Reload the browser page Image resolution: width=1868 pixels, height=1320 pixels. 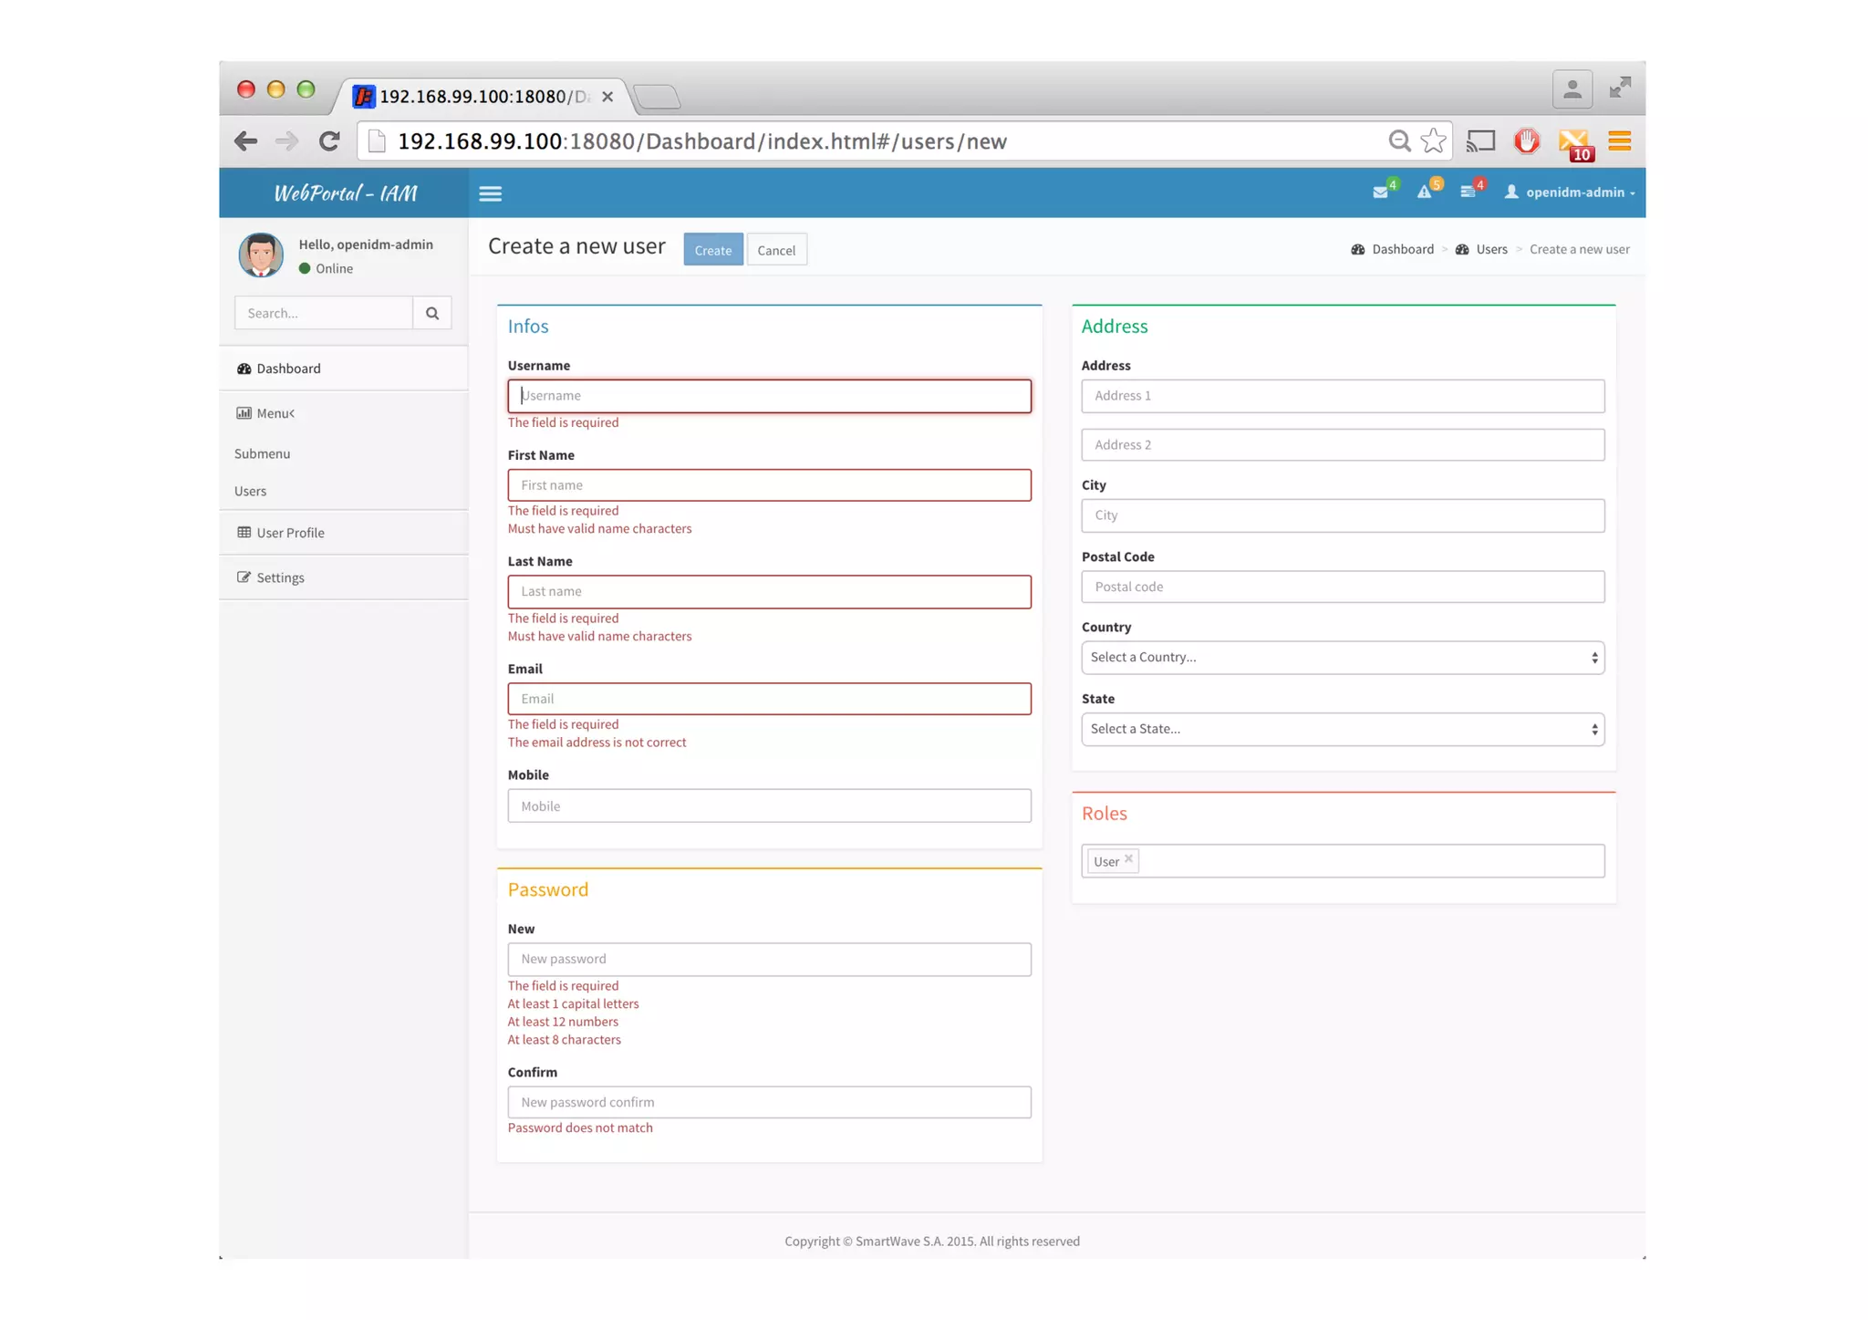[x=329, y=140]
